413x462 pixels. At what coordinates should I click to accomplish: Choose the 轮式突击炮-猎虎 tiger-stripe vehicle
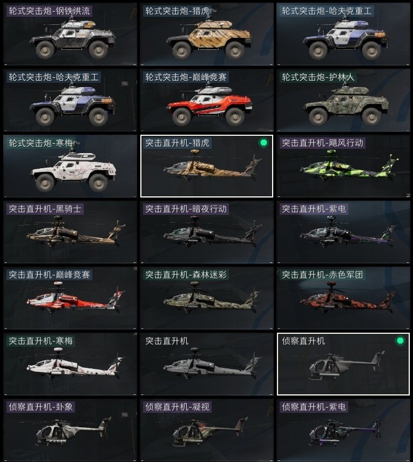207,34
